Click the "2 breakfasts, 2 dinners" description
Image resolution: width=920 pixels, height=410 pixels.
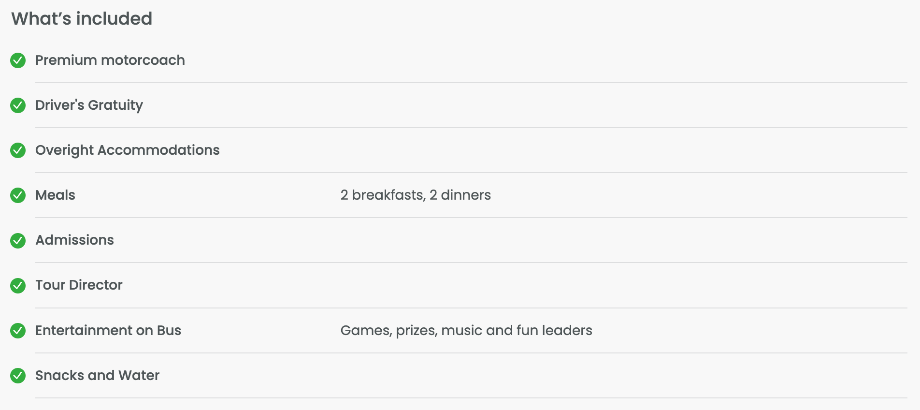(416, 195)
